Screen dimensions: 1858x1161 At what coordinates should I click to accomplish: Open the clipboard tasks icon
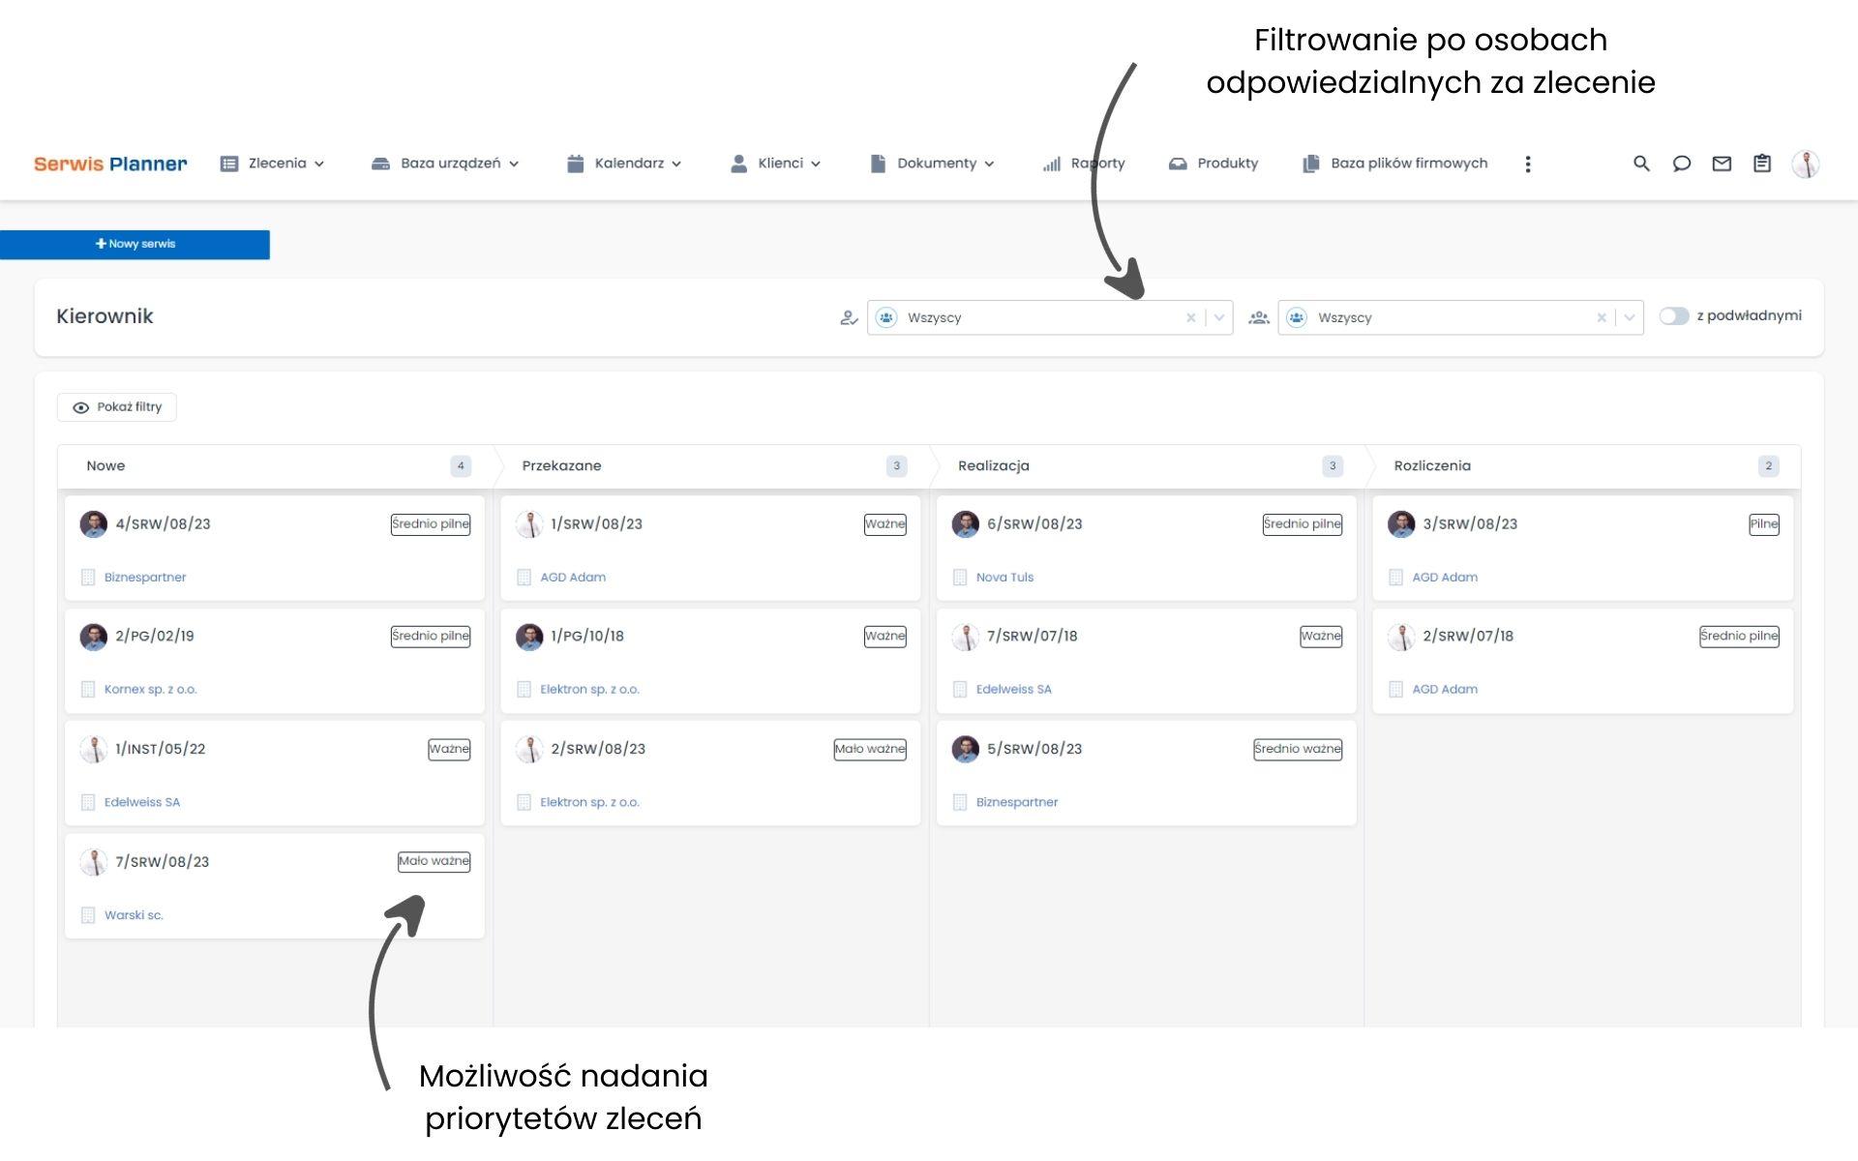click(x=1761, y=164)
